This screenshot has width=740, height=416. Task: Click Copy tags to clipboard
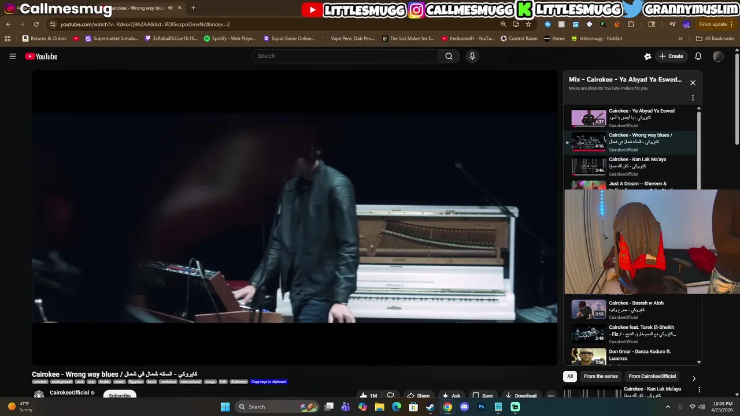[269, 381]
